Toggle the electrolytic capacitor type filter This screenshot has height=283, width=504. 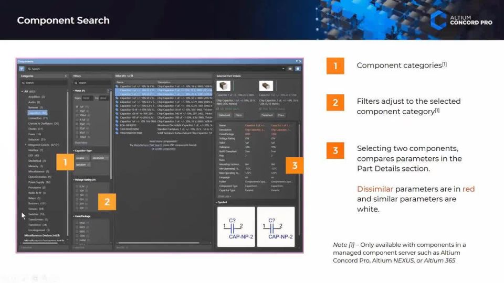click(x=100, y=158)
